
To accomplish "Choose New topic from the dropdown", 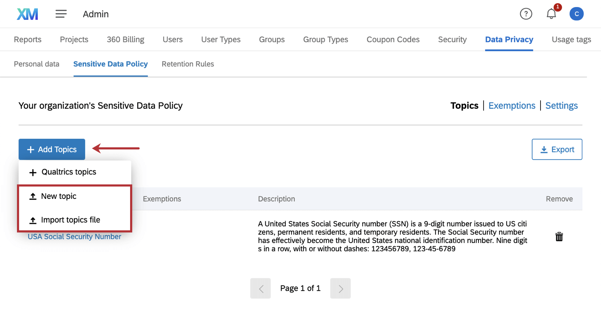I will (x=59, y=196).
